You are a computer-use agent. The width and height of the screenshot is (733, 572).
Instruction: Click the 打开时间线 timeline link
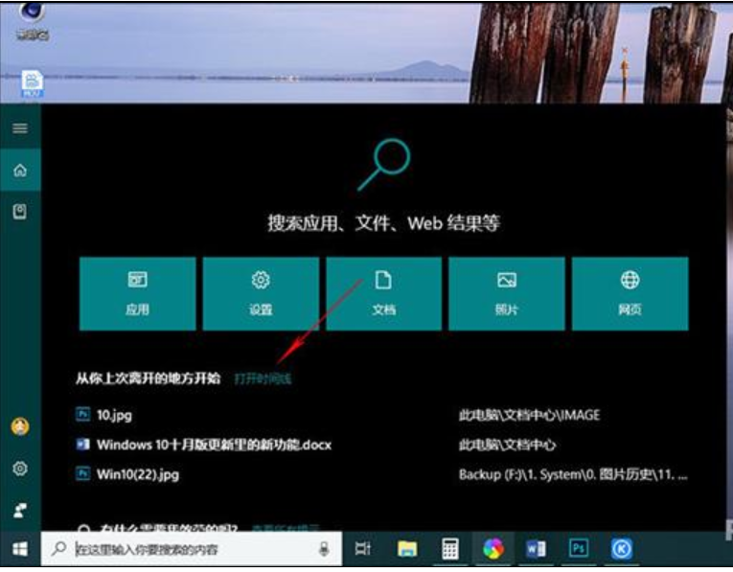263,378
